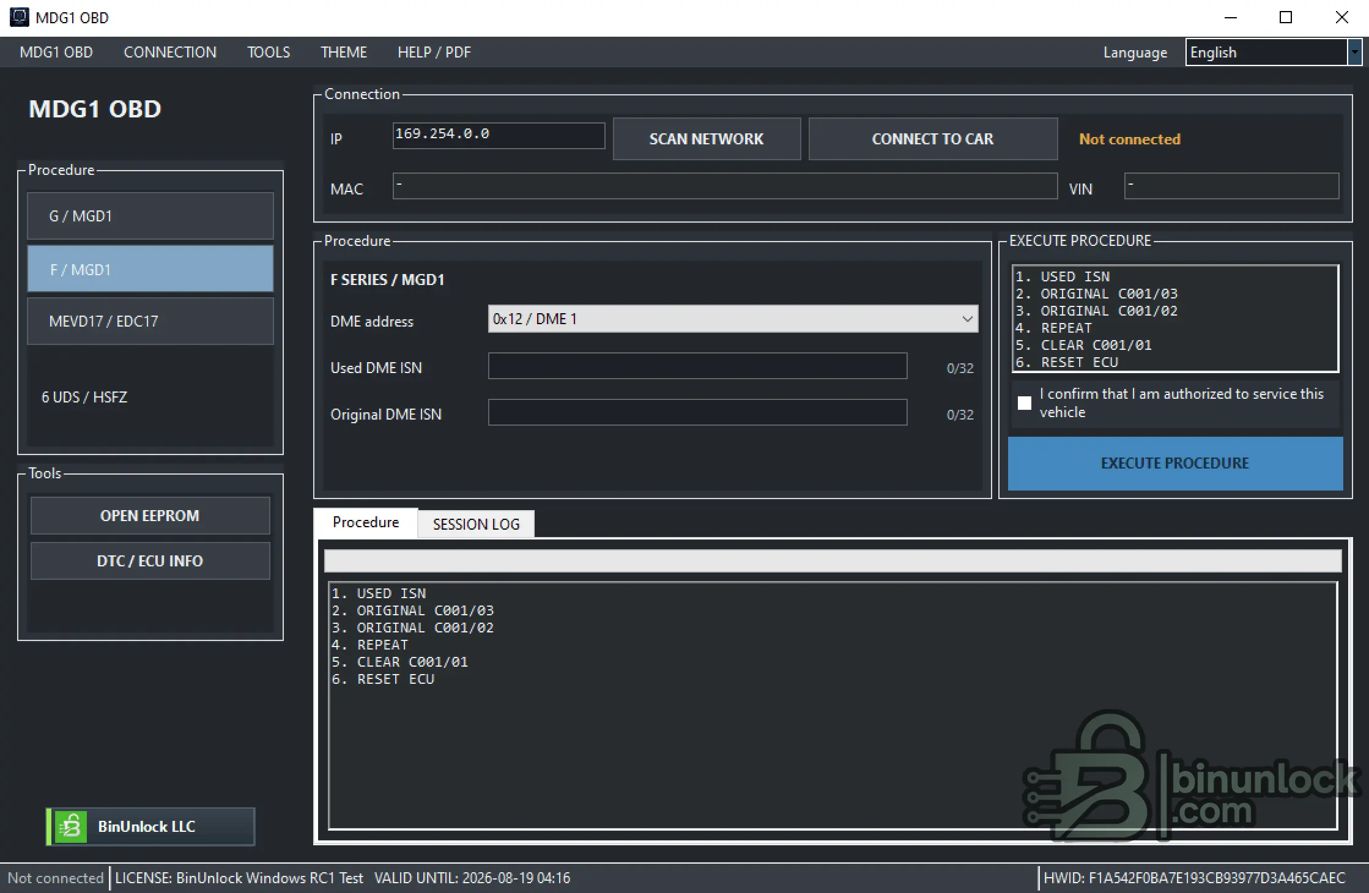Maximize the MDG1 OBD window
The height and width of the screenshot is (893, 1369).
(x=1286, y=17)
